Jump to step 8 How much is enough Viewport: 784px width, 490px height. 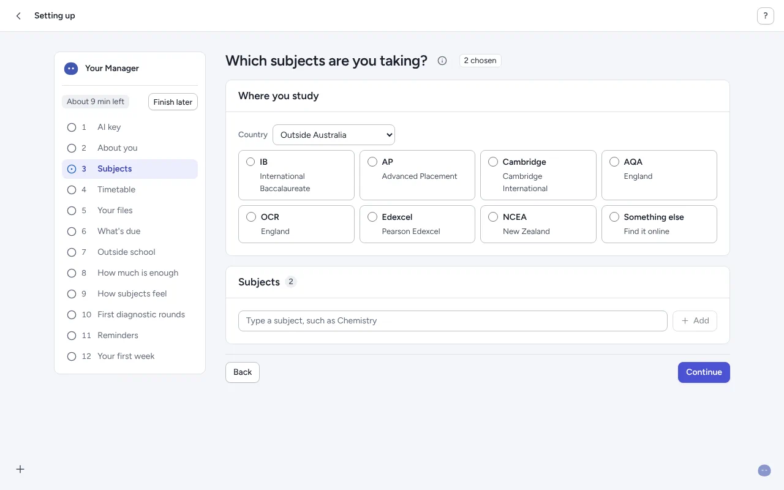130,273
